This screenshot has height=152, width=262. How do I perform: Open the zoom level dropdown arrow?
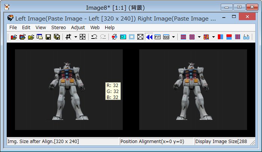tap(173, 37)
